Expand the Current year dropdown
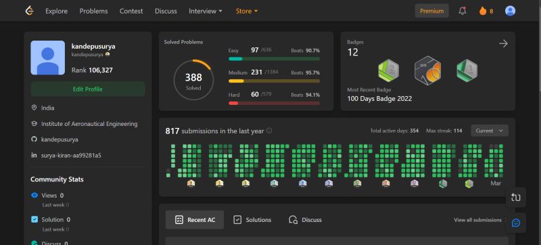The image size is (541, 245). [x=489, y=131]
